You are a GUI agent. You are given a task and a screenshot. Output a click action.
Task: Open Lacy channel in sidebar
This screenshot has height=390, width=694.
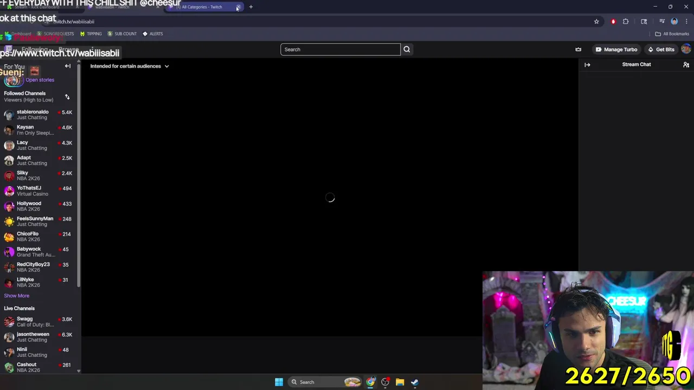pos(39,145)
